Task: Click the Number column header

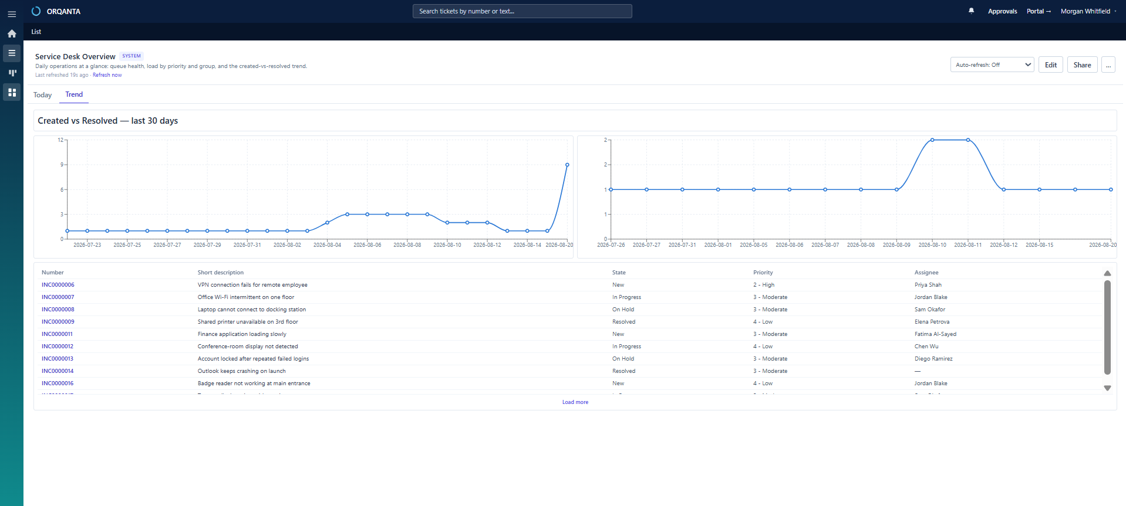Action: [x=53, y=273]
